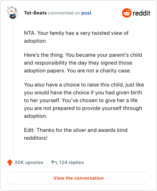157x191 pixels.
Task: Open the Tot-Beats username profile
Action: click(35, 13)
